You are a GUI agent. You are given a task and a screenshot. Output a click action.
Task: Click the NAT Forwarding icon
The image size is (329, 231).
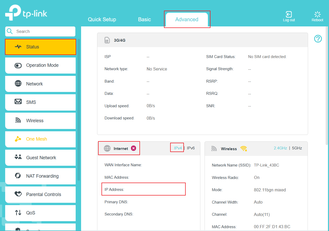[x=18, y=176]
